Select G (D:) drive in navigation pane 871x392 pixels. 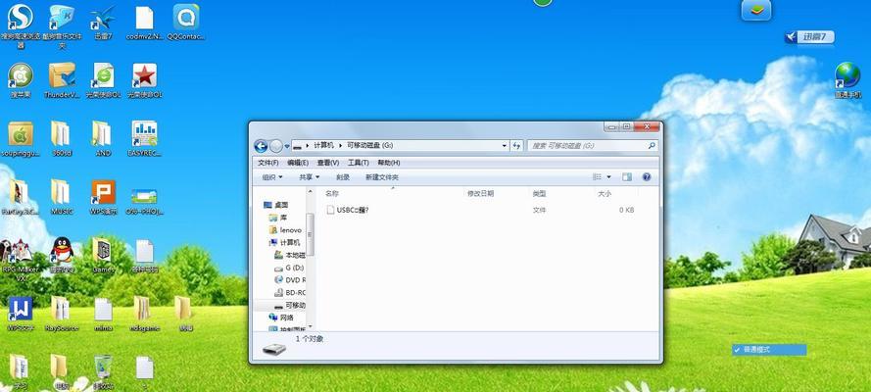point(289,268)
